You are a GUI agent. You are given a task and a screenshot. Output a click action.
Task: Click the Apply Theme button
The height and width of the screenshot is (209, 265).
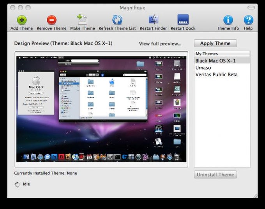pyautogui.click(x=215, y=43)
